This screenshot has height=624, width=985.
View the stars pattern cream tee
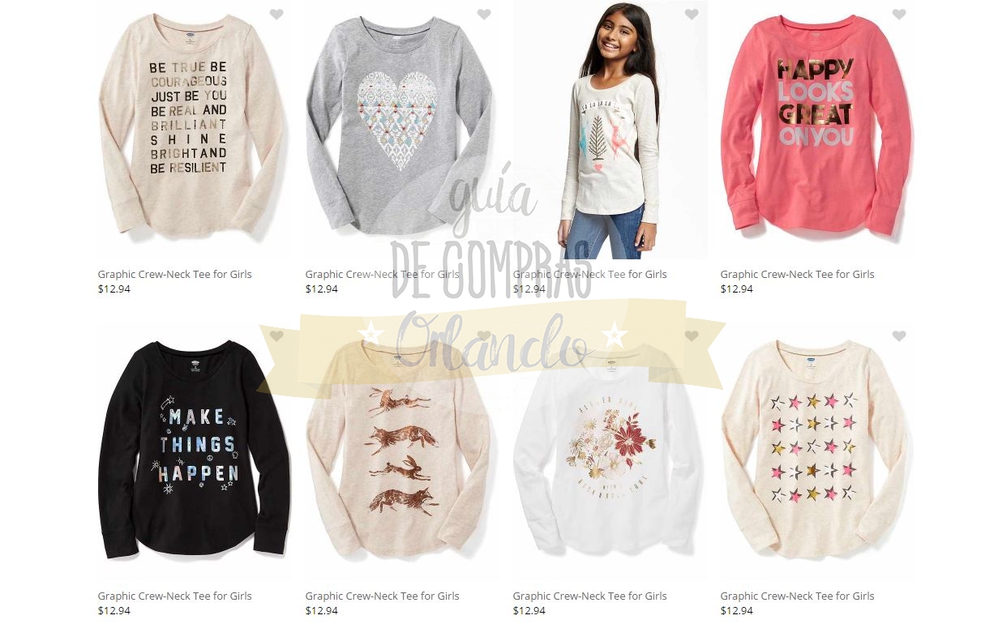[816, 451]
